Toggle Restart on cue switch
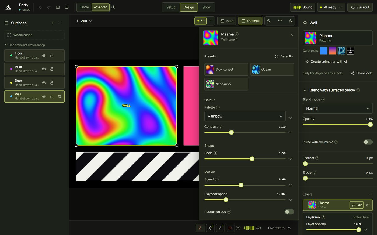This screenshot has height=235, width=377. coord(289,212)
